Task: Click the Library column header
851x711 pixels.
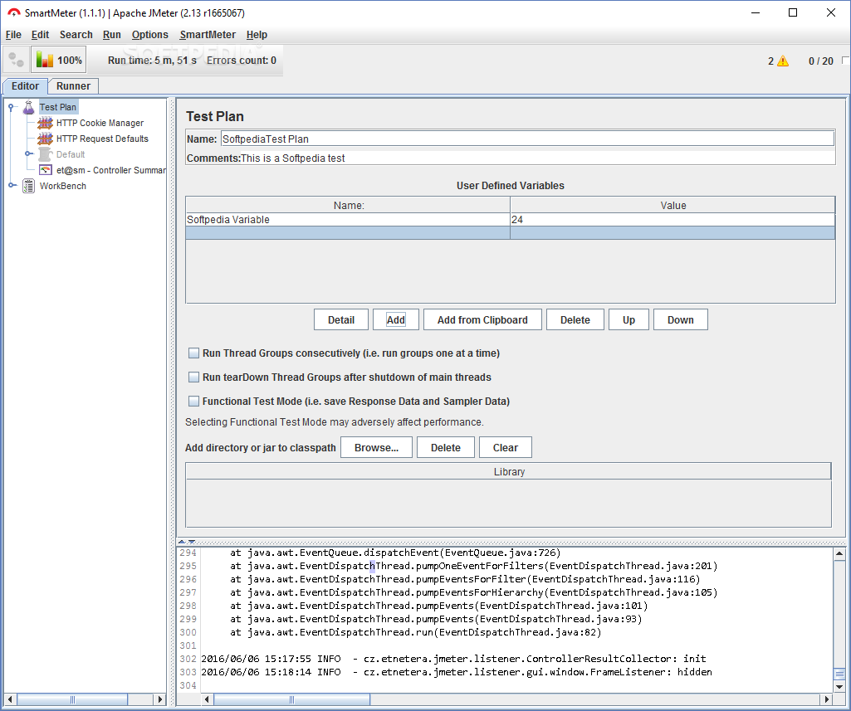Action: (x=509, y=472)
